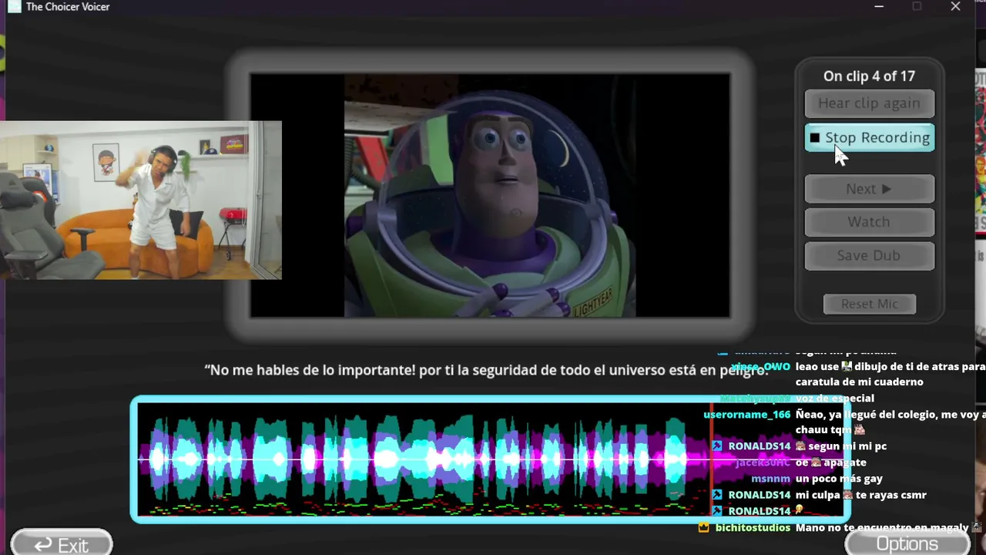Click the badge next to RONALDS14 'mi culpa' message
The width and height of the screenshot is (986, 555).
click(717, 495)
